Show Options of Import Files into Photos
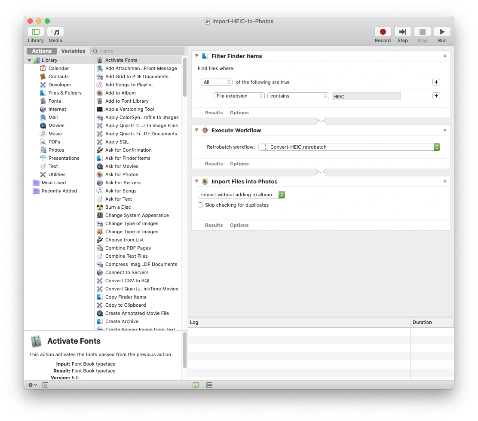The image size is (478, 421). [x=239, y=226]
